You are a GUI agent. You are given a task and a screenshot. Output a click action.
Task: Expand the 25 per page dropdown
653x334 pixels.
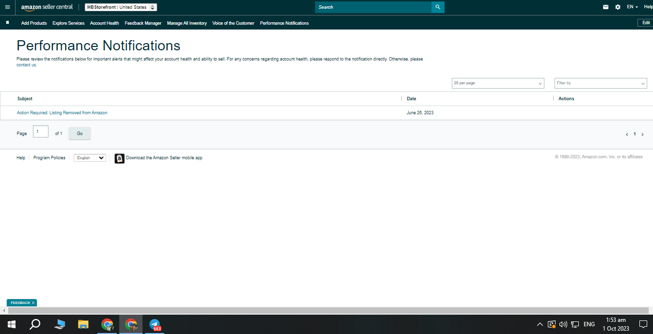(498, 83)
